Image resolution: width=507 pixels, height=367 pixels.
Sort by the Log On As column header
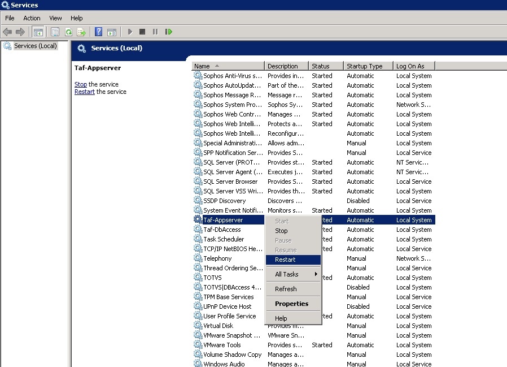click(414, 66)
